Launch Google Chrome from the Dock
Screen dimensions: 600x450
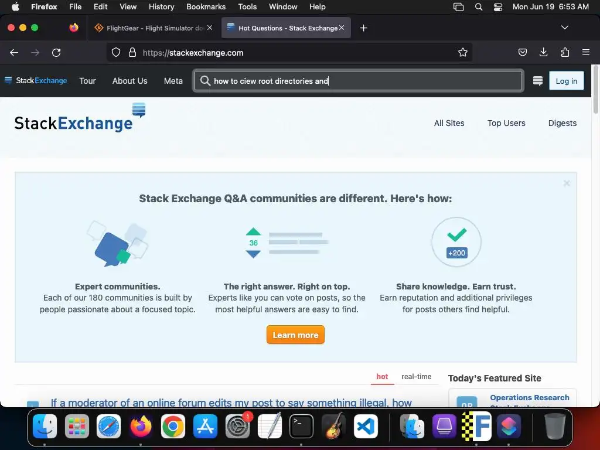[x=173, y=426]
